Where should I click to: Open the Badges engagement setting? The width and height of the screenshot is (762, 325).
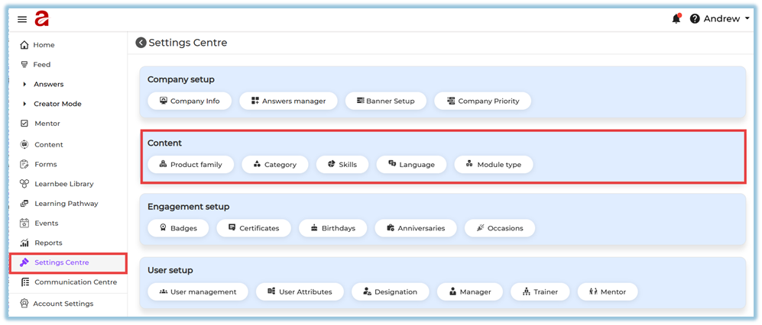[177, 227]
